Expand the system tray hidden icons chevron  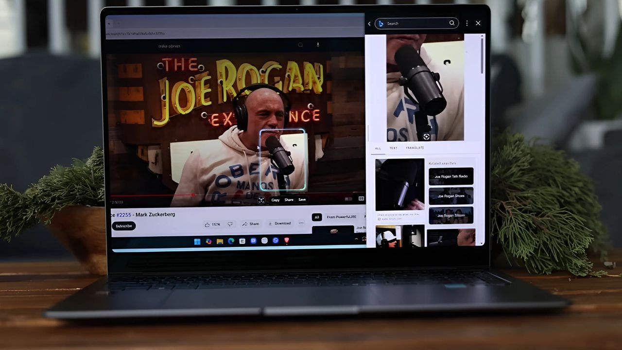click(x=356, y=239)
